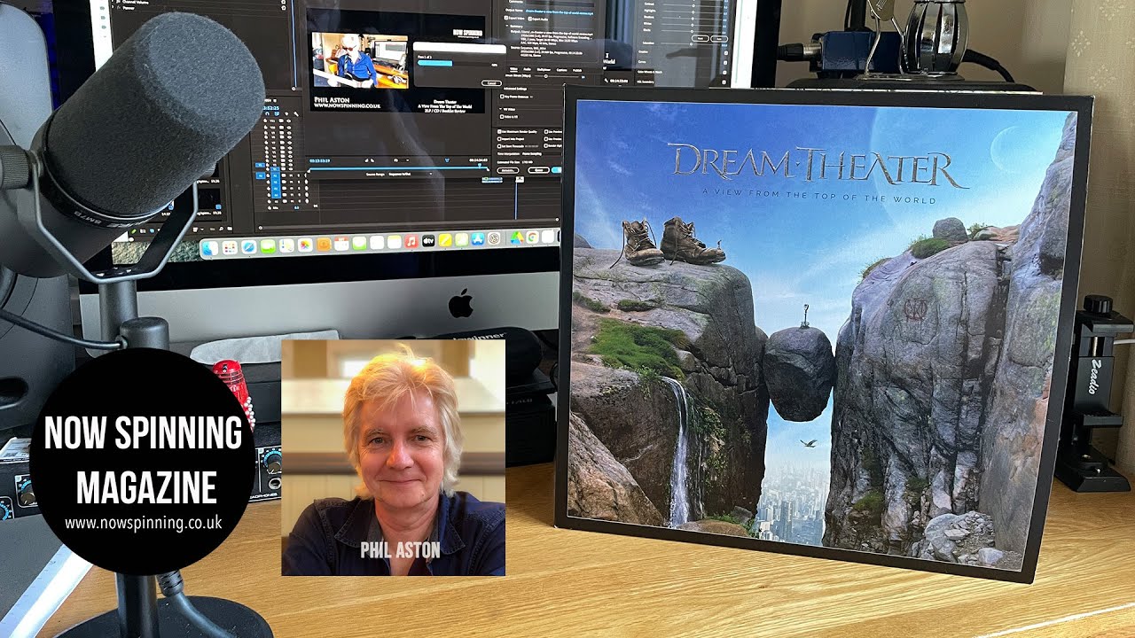Switch to the Audio tab in export settings
This screenshot has height=638, width=1135.
pyautogui.click(x=527, y=69)
